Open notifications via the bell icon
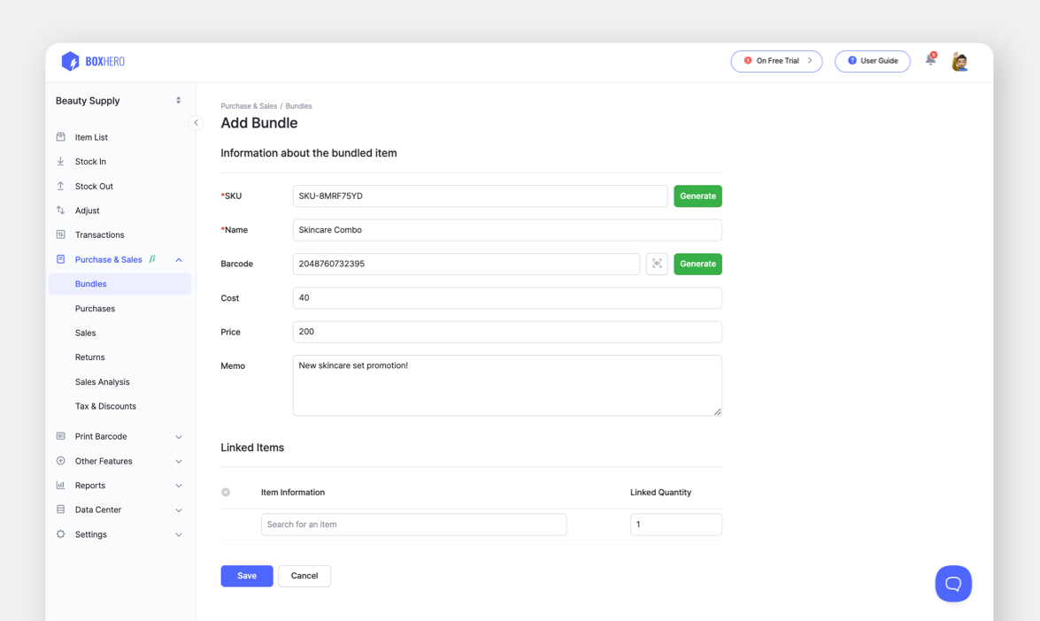Viewport: 1040px width, 621px height. [930, 58]
